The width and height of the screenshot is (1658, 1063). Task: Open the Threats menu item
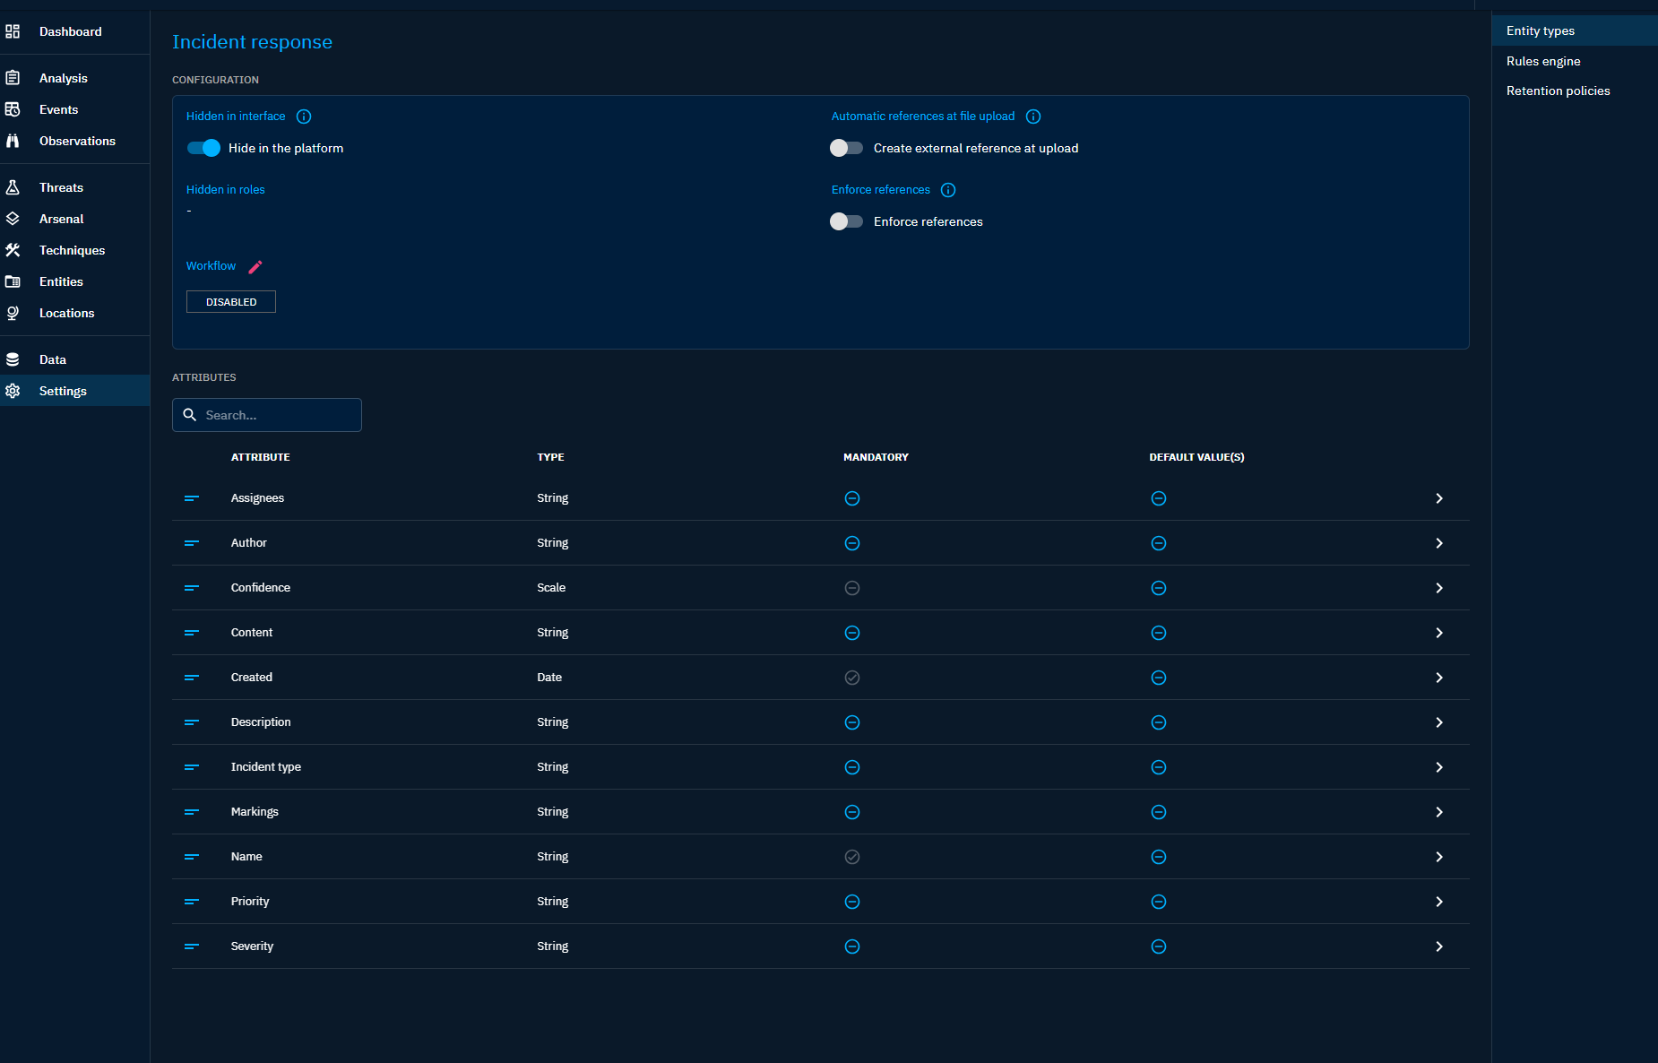(75, 187)
